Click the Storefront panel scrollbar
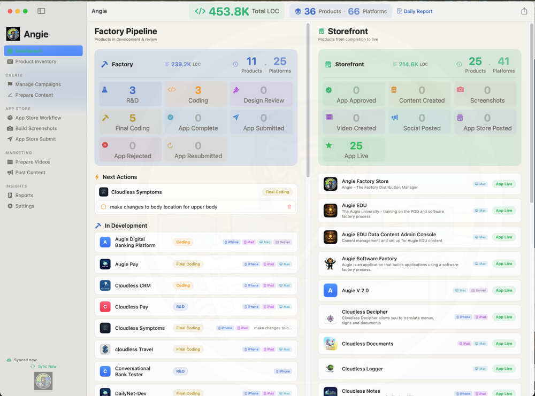Image resolution: width=535 pixels, height=396 pixels. click(532, 113)
